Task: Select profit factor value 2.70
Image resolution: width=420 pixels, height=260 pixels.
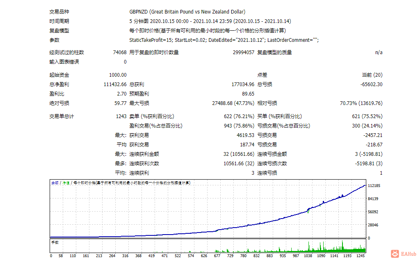Action: (121, 94)
